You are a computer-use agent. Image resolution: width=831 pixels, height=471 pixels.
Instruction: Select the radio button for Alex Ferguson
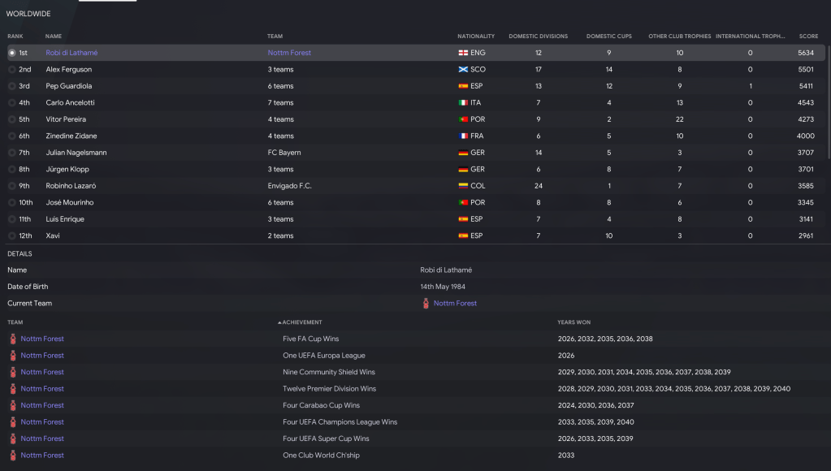tap(11, 70)
